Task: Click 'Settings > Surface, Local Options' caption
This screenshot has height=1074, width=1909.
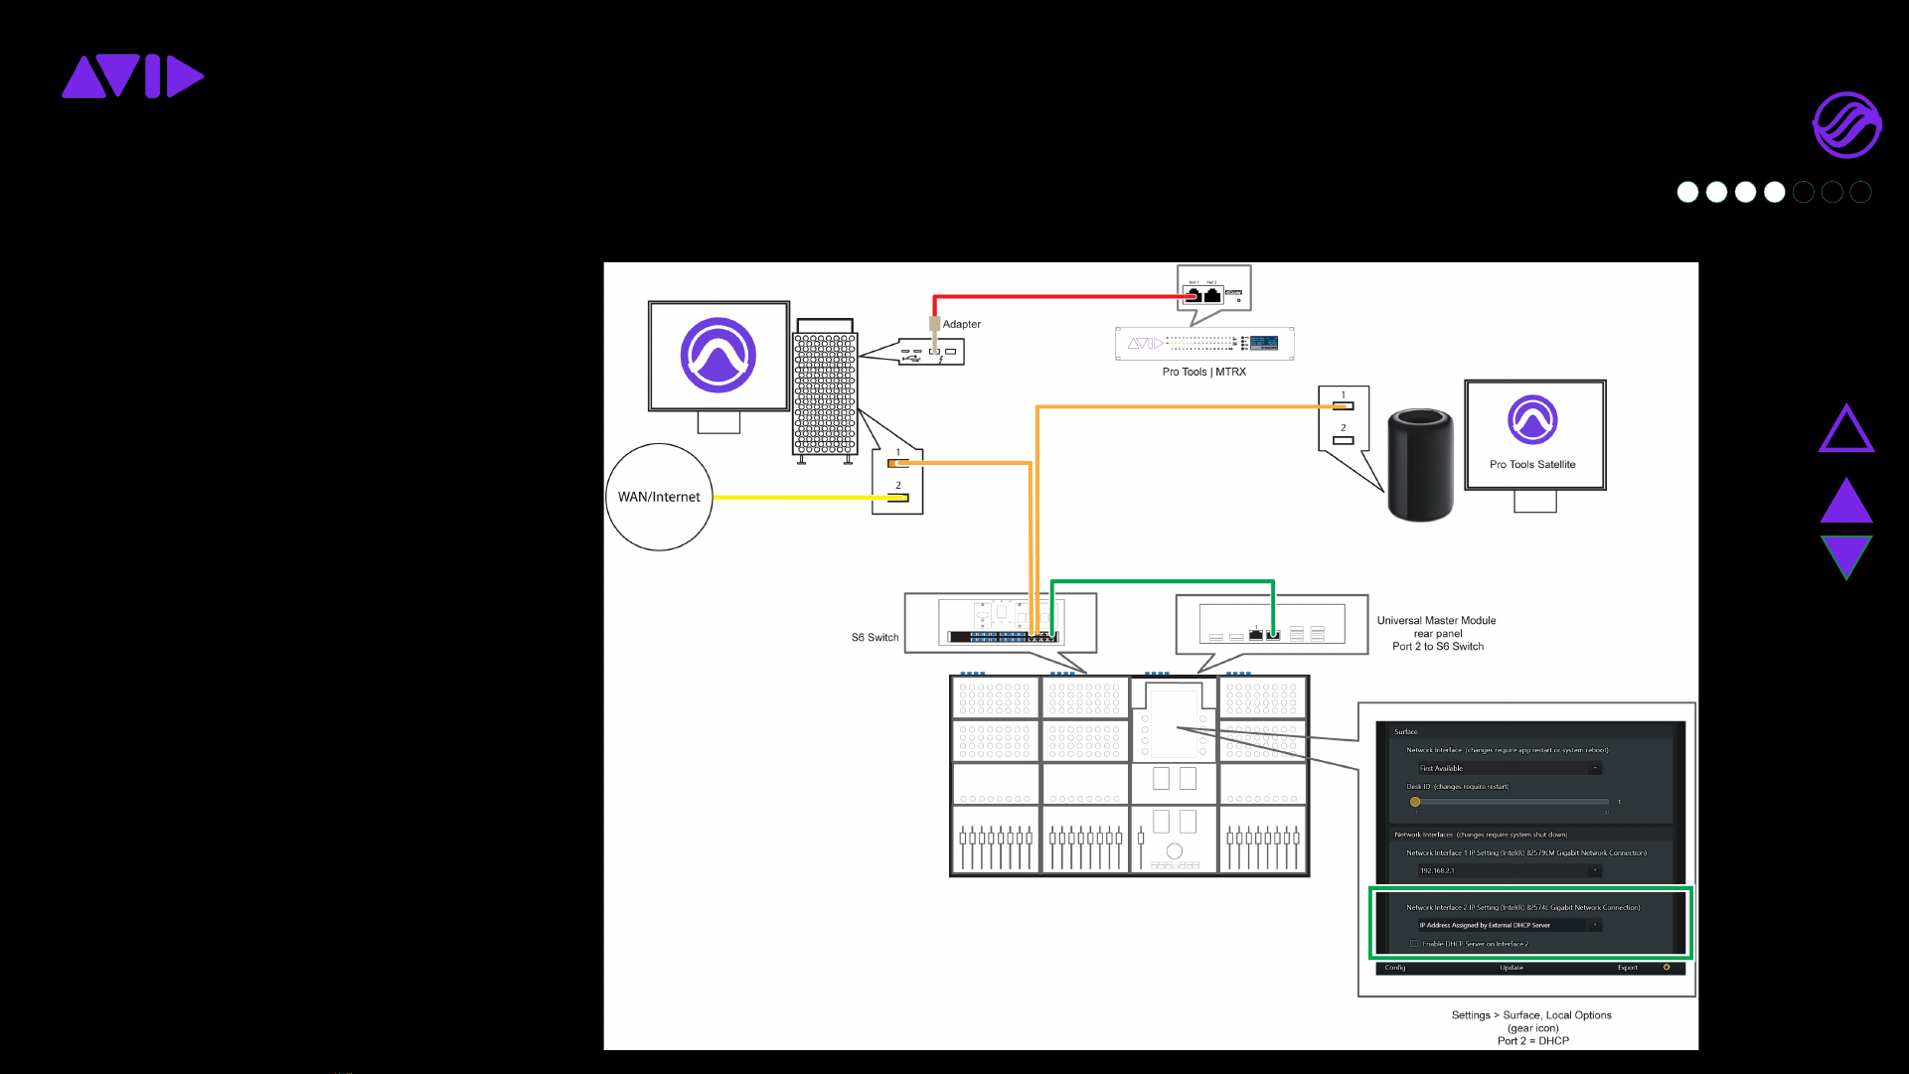Action: [x=1531, y=1015]
